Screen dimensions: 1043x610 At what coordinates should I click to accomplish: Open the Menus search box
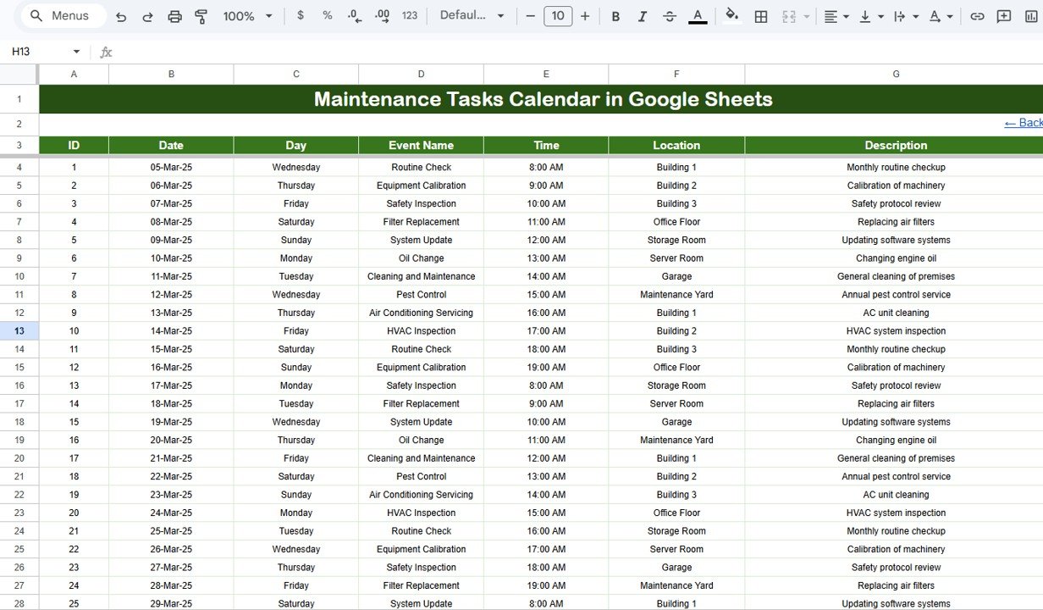tap(62, 16)
